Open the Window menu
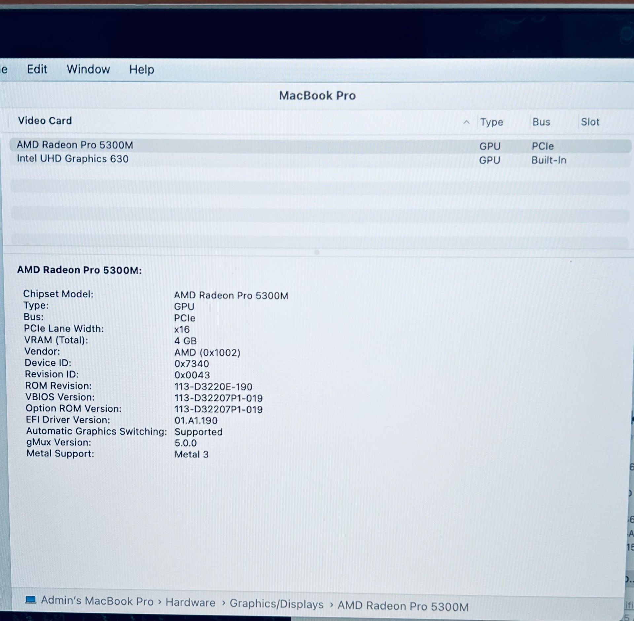 [x=88, y=69]
